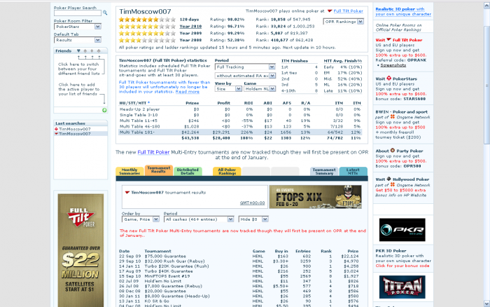This screenshot has width=490, height=307.
Task: Click the Ongame icon under BWIN
Action: 393,117
